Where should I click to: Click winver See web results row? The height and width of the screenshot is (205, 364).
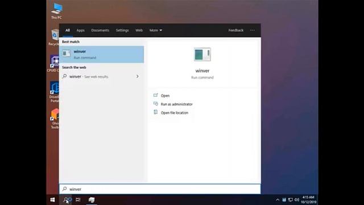click(x=102, y=76)
